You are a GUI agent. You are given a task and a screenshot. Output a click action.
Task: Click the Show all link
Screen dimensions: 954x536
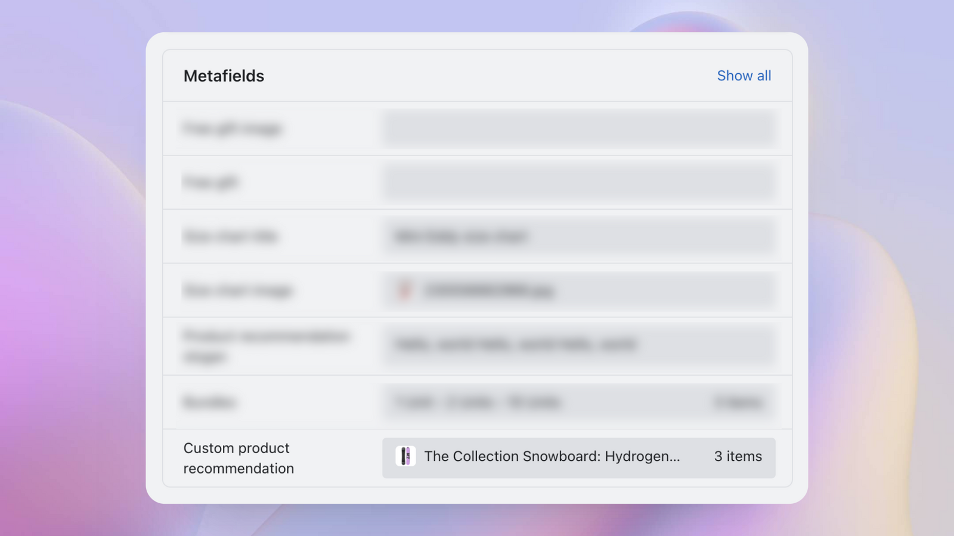click(744, 76)
